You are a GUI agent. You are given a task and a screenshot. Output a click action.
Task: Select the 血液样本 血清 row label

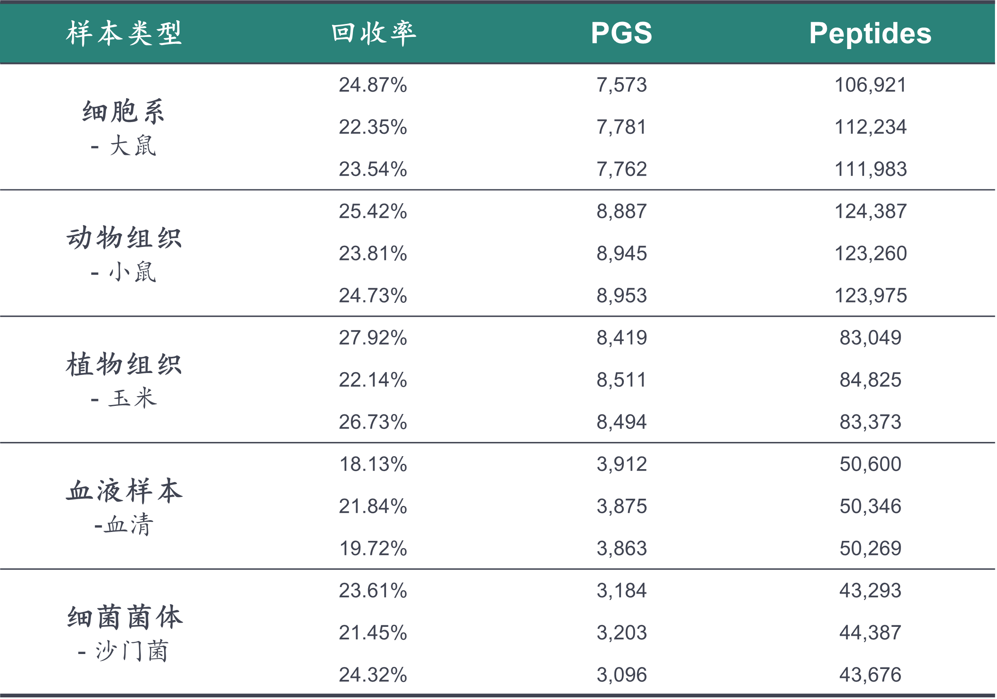point(124,506)
